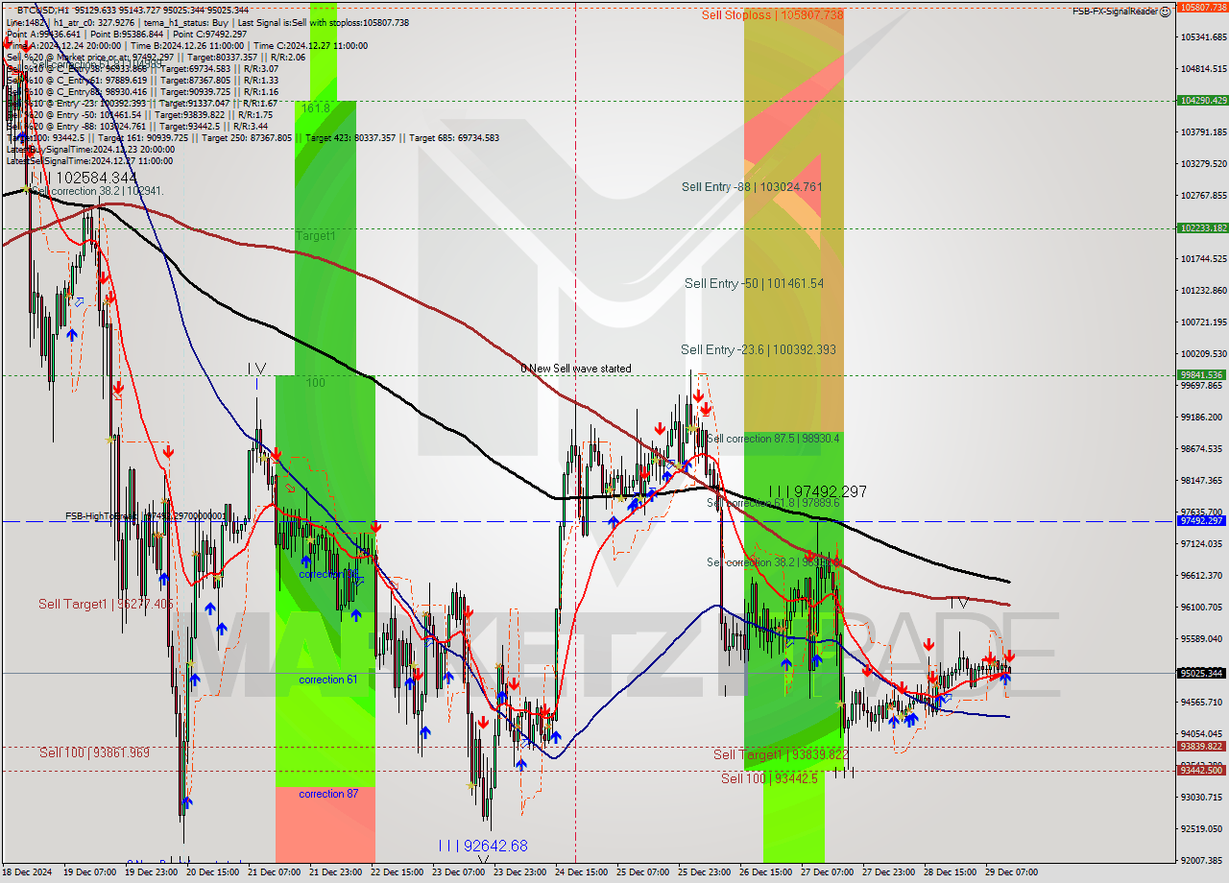Select the green 104290.429 price tag
Viewport: 1229px width, 883px height.
(x=1202, y=100)
